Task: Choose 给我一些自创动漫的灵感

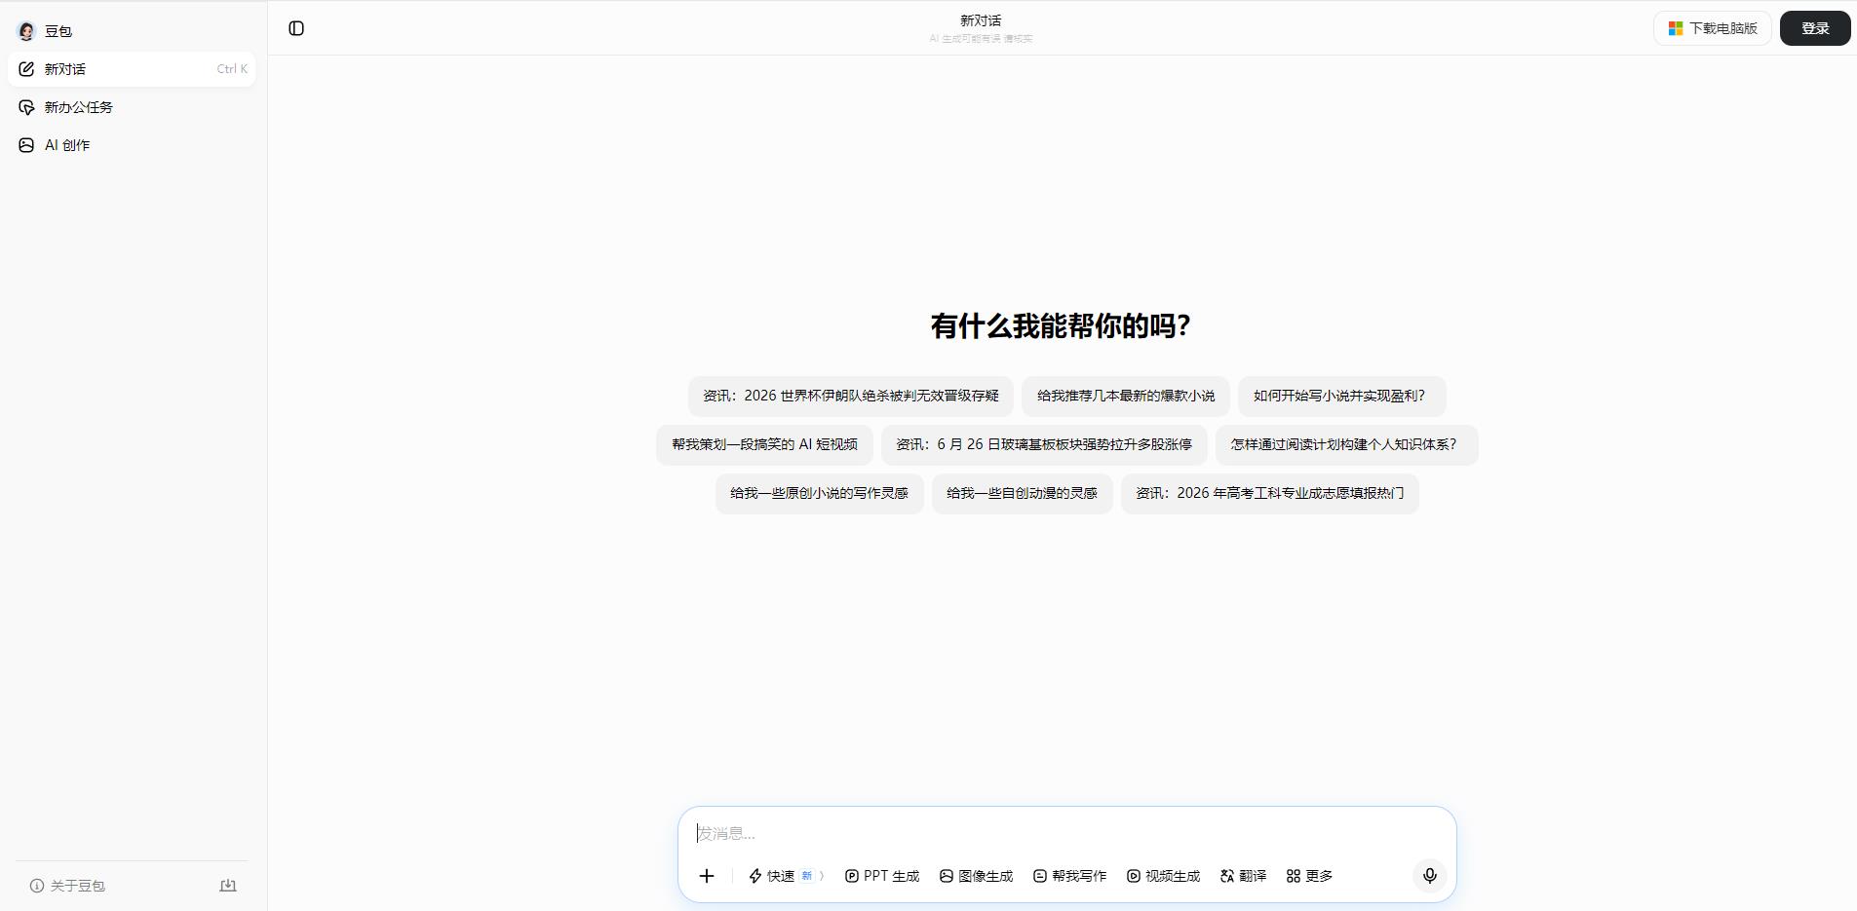Action: [x=1023, y=493]
